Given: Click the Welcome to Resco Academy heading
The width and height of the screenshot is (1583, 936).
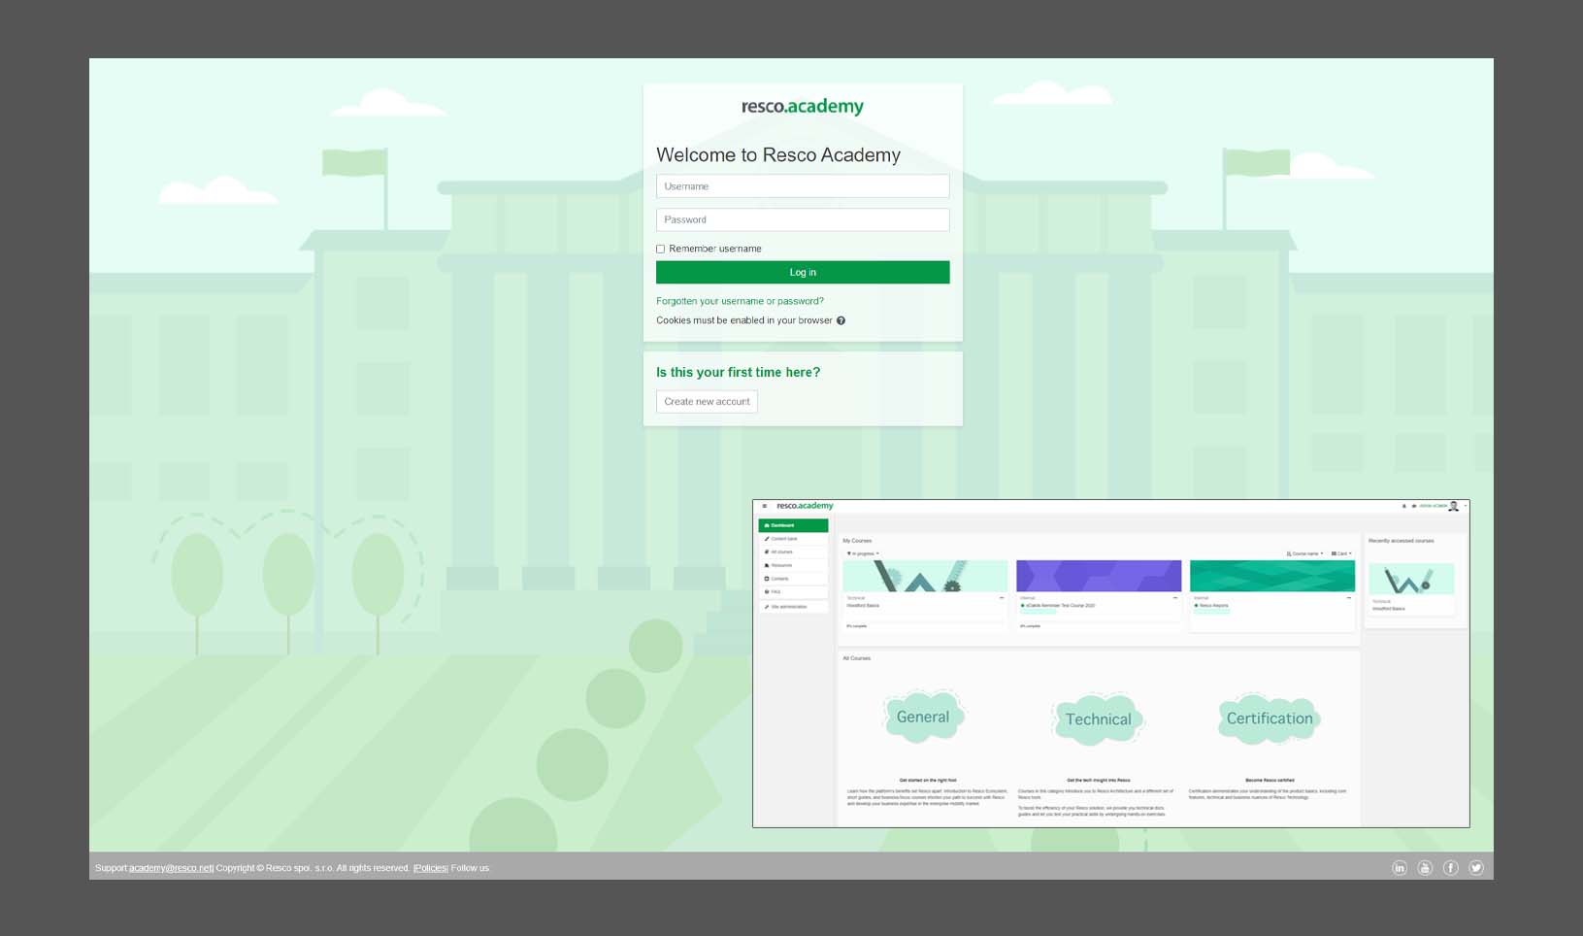Looking at the screenshot, I should coord(778,155).
